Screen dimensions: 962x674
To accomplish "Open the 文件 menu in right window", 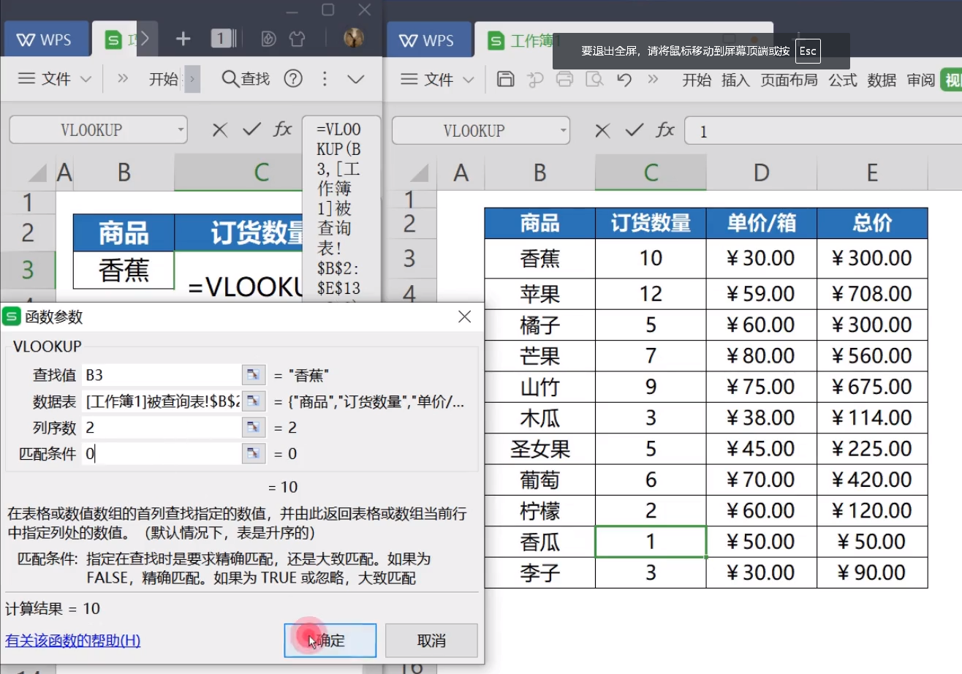I will (x=438, y=80).
